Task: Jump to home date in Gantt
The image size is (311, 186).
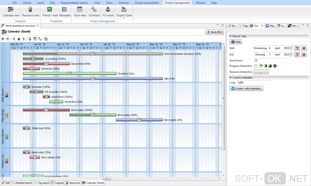Action: tap(19, 39)
